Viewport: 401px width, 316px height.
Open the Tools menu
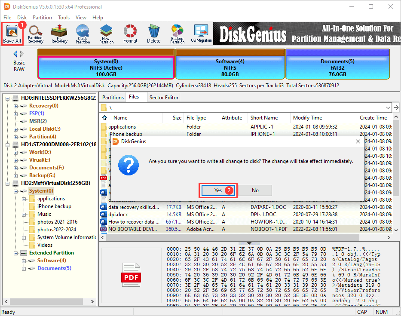(x=64, y=17)
